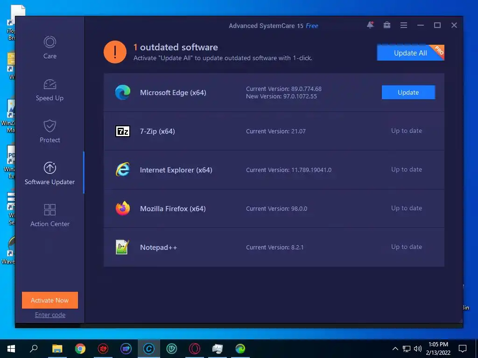Viewport: 478px width, 358px height.
Task: Open the hamburger options menu
Action: [404, 25]
